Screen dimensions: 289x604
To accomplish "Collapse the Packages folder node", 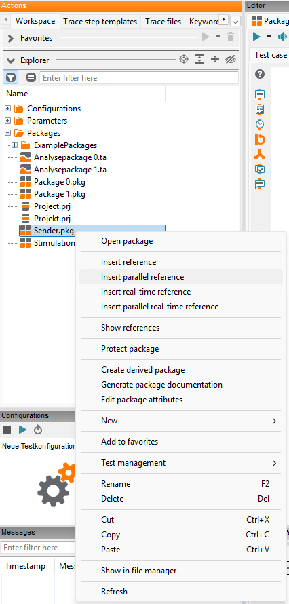I will (x=7, y=133).
